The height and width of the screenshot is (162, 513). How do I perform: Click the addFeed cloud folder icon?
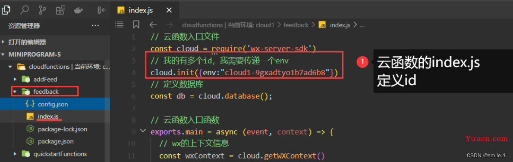pos(26,79)
